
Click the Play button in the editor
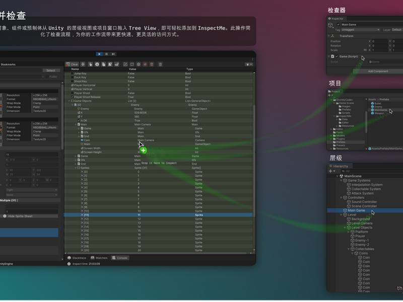coord(99,54)
